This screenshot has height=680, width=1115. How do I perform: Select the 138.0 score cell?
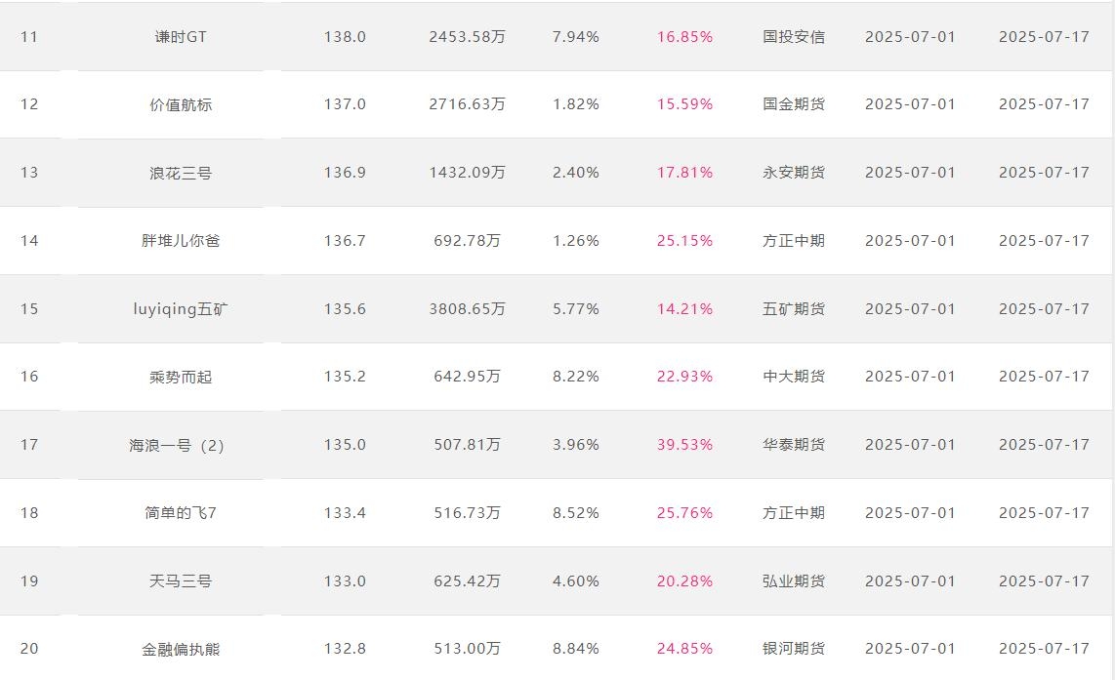click(x=345, y=37)
